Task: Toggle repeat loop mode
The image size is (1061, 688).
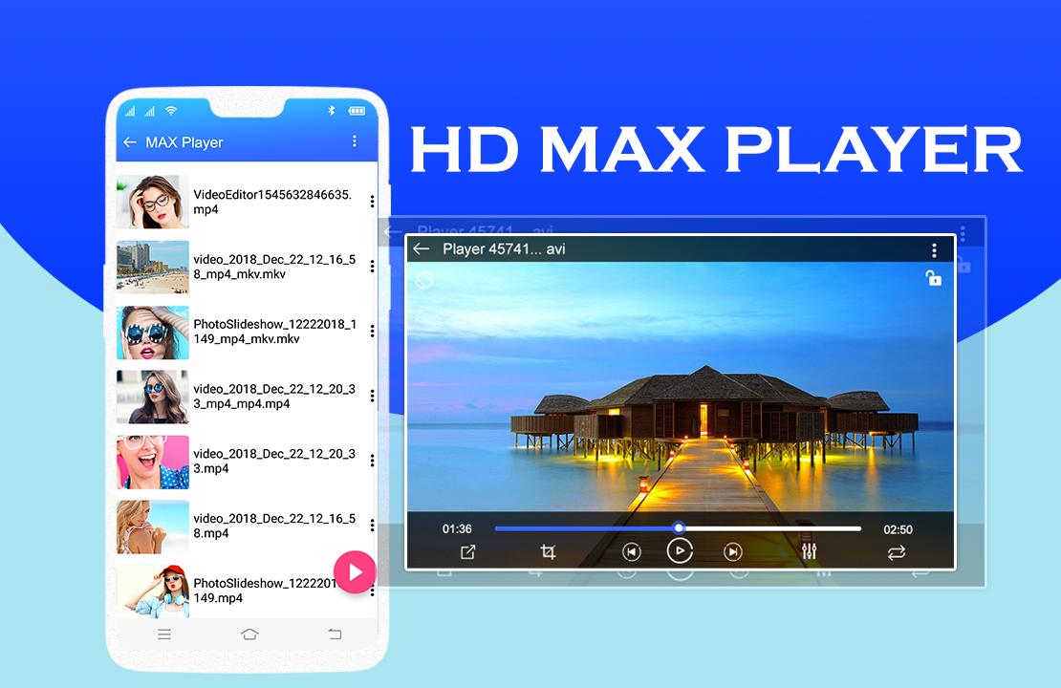Action: 896,552
